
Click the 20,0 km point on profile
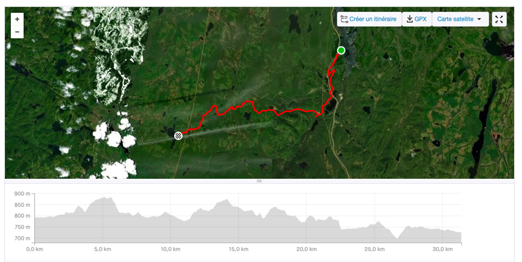click(x=307, y=221)
